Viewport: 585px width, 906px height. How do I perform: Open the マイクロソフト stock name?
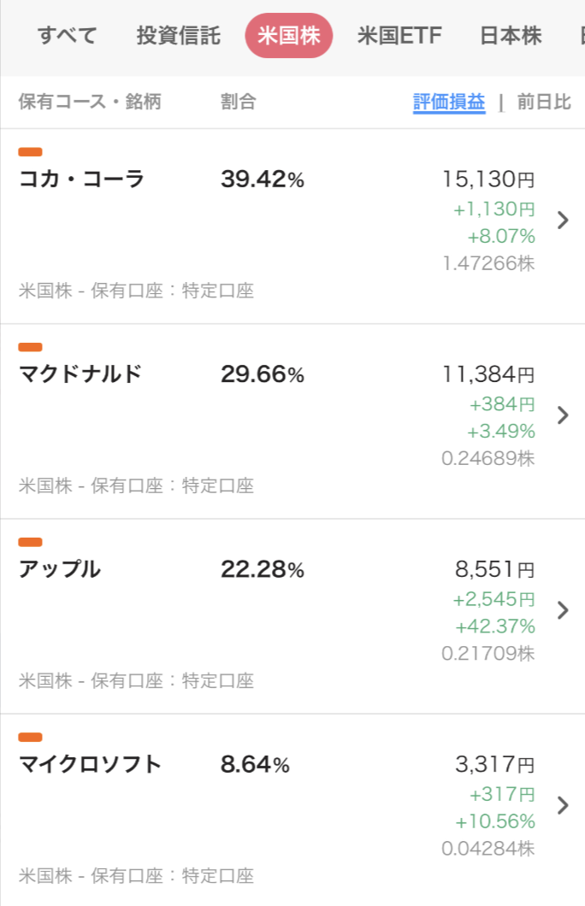click(90, 764)
